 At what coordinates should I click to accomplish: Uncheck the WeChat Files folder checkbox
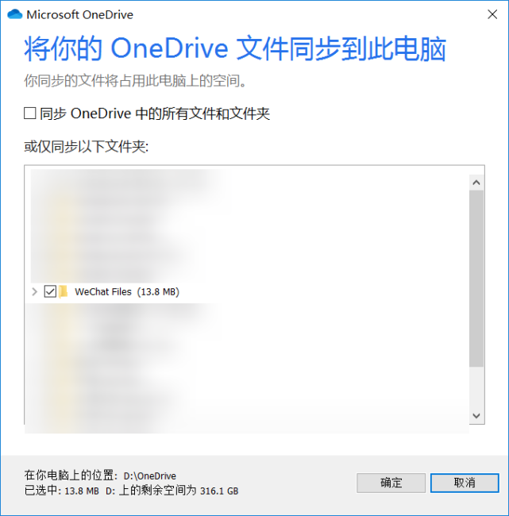(x=50, y=291)
